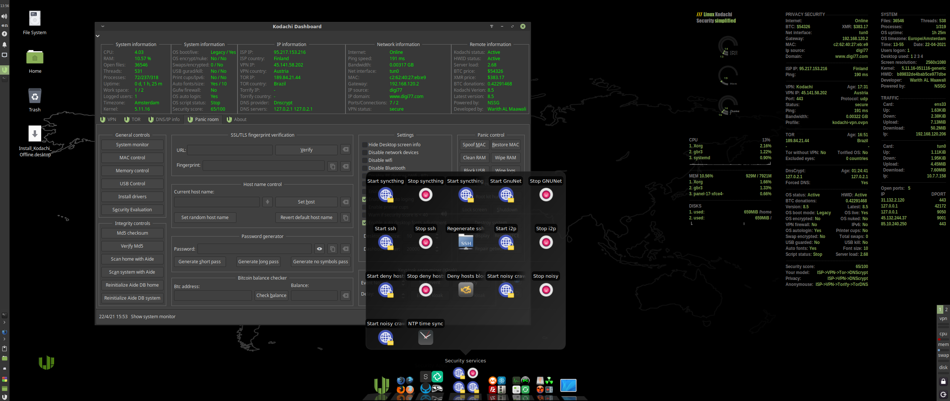Open the Trash desktop icon
950x401 pixels.
(x=35, y=97)
